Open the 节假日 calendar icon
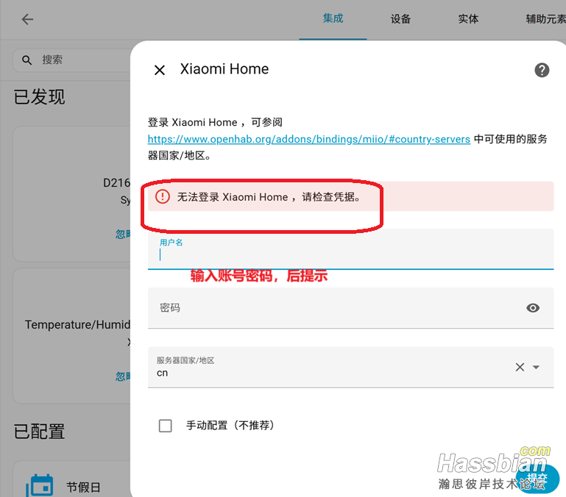Viewport: 566px width, 497px height. coord(40,485)
